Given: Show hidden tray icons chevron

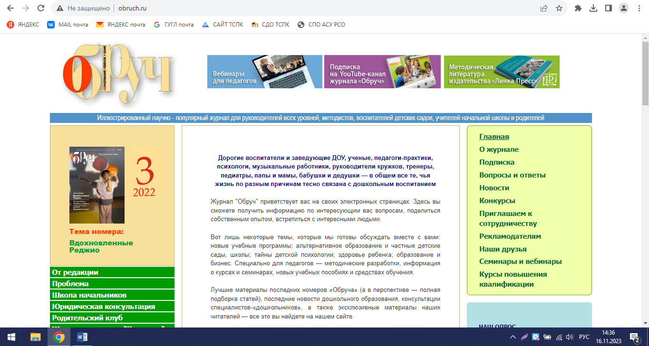Looking at the screenshot, I should [x=513, y=337].
